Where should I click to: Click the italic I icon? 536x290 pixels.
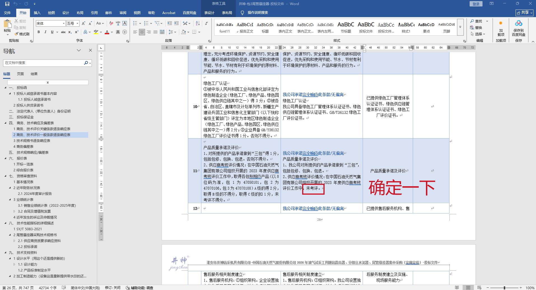(x=45, y=32)
